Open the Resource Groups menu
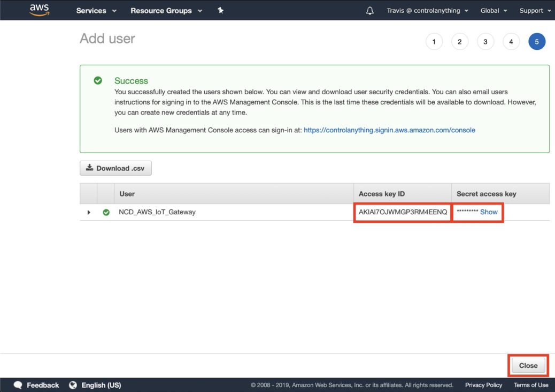 pyautogui.click(x=162, y=10)
